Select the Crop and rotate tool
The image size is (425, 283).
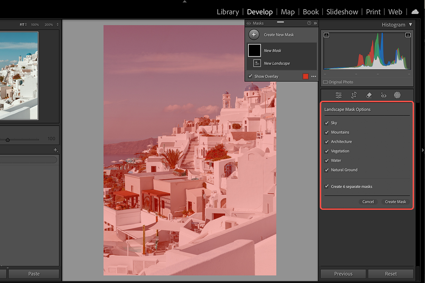pyautogui.click(x=353, y=95)
